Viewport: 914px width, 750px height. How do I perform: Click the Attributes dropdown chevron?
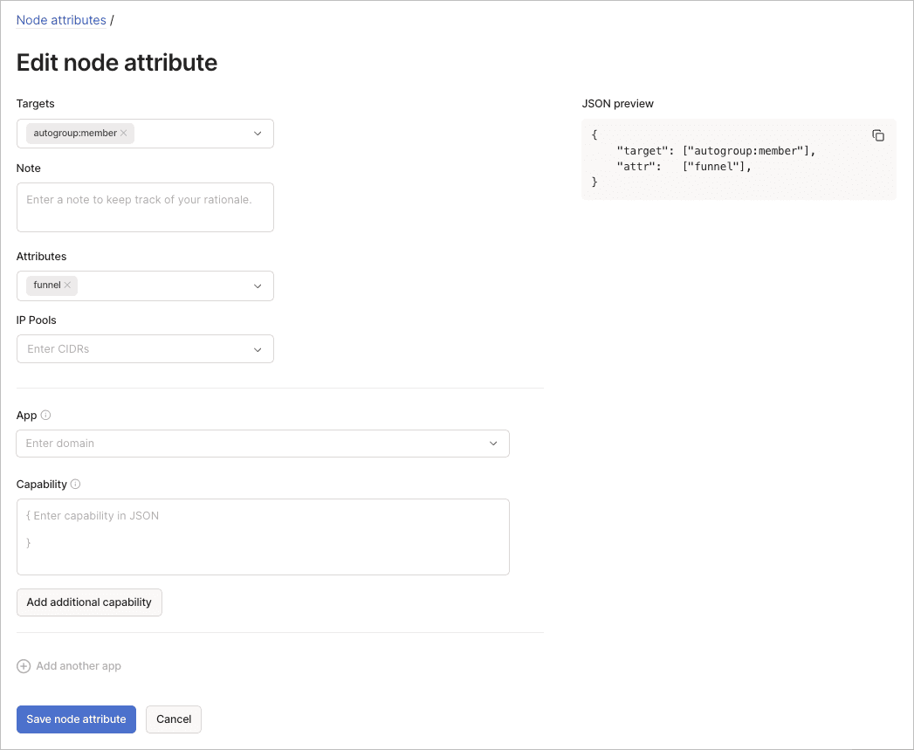click(x=258, y=286)
